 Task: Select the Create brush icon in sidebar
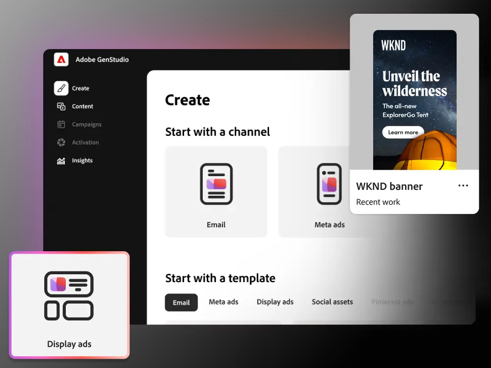61,88
